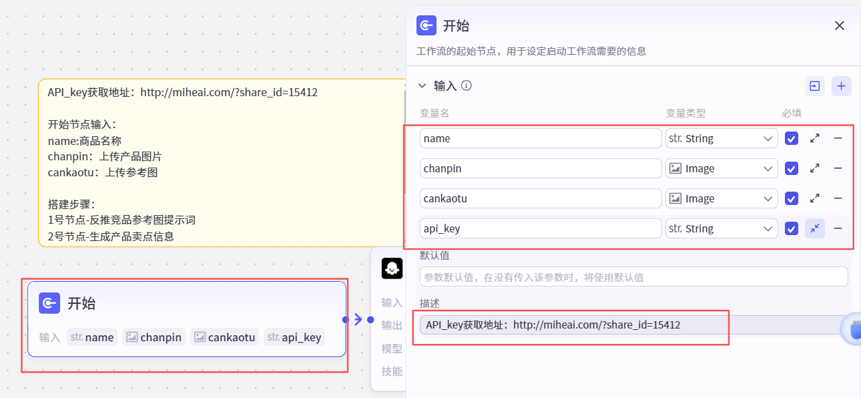Click the 开始 icon in the panel header
The width and height of the screenshot is (861, 398).
(426, 25)
